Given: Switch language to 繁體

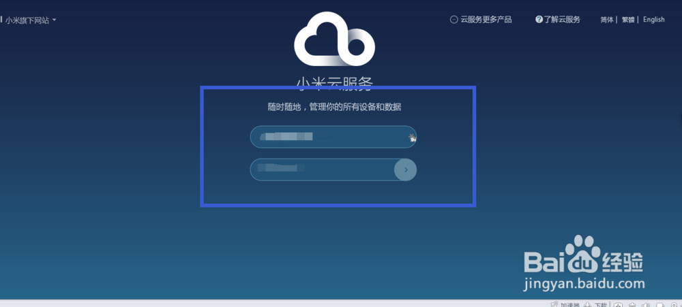Looking at the screenshot, I should coord(628,20).
